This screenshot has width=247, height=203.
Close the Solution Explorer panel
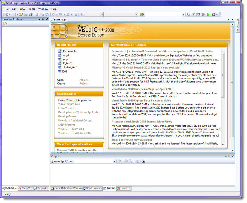coord(47,19)
